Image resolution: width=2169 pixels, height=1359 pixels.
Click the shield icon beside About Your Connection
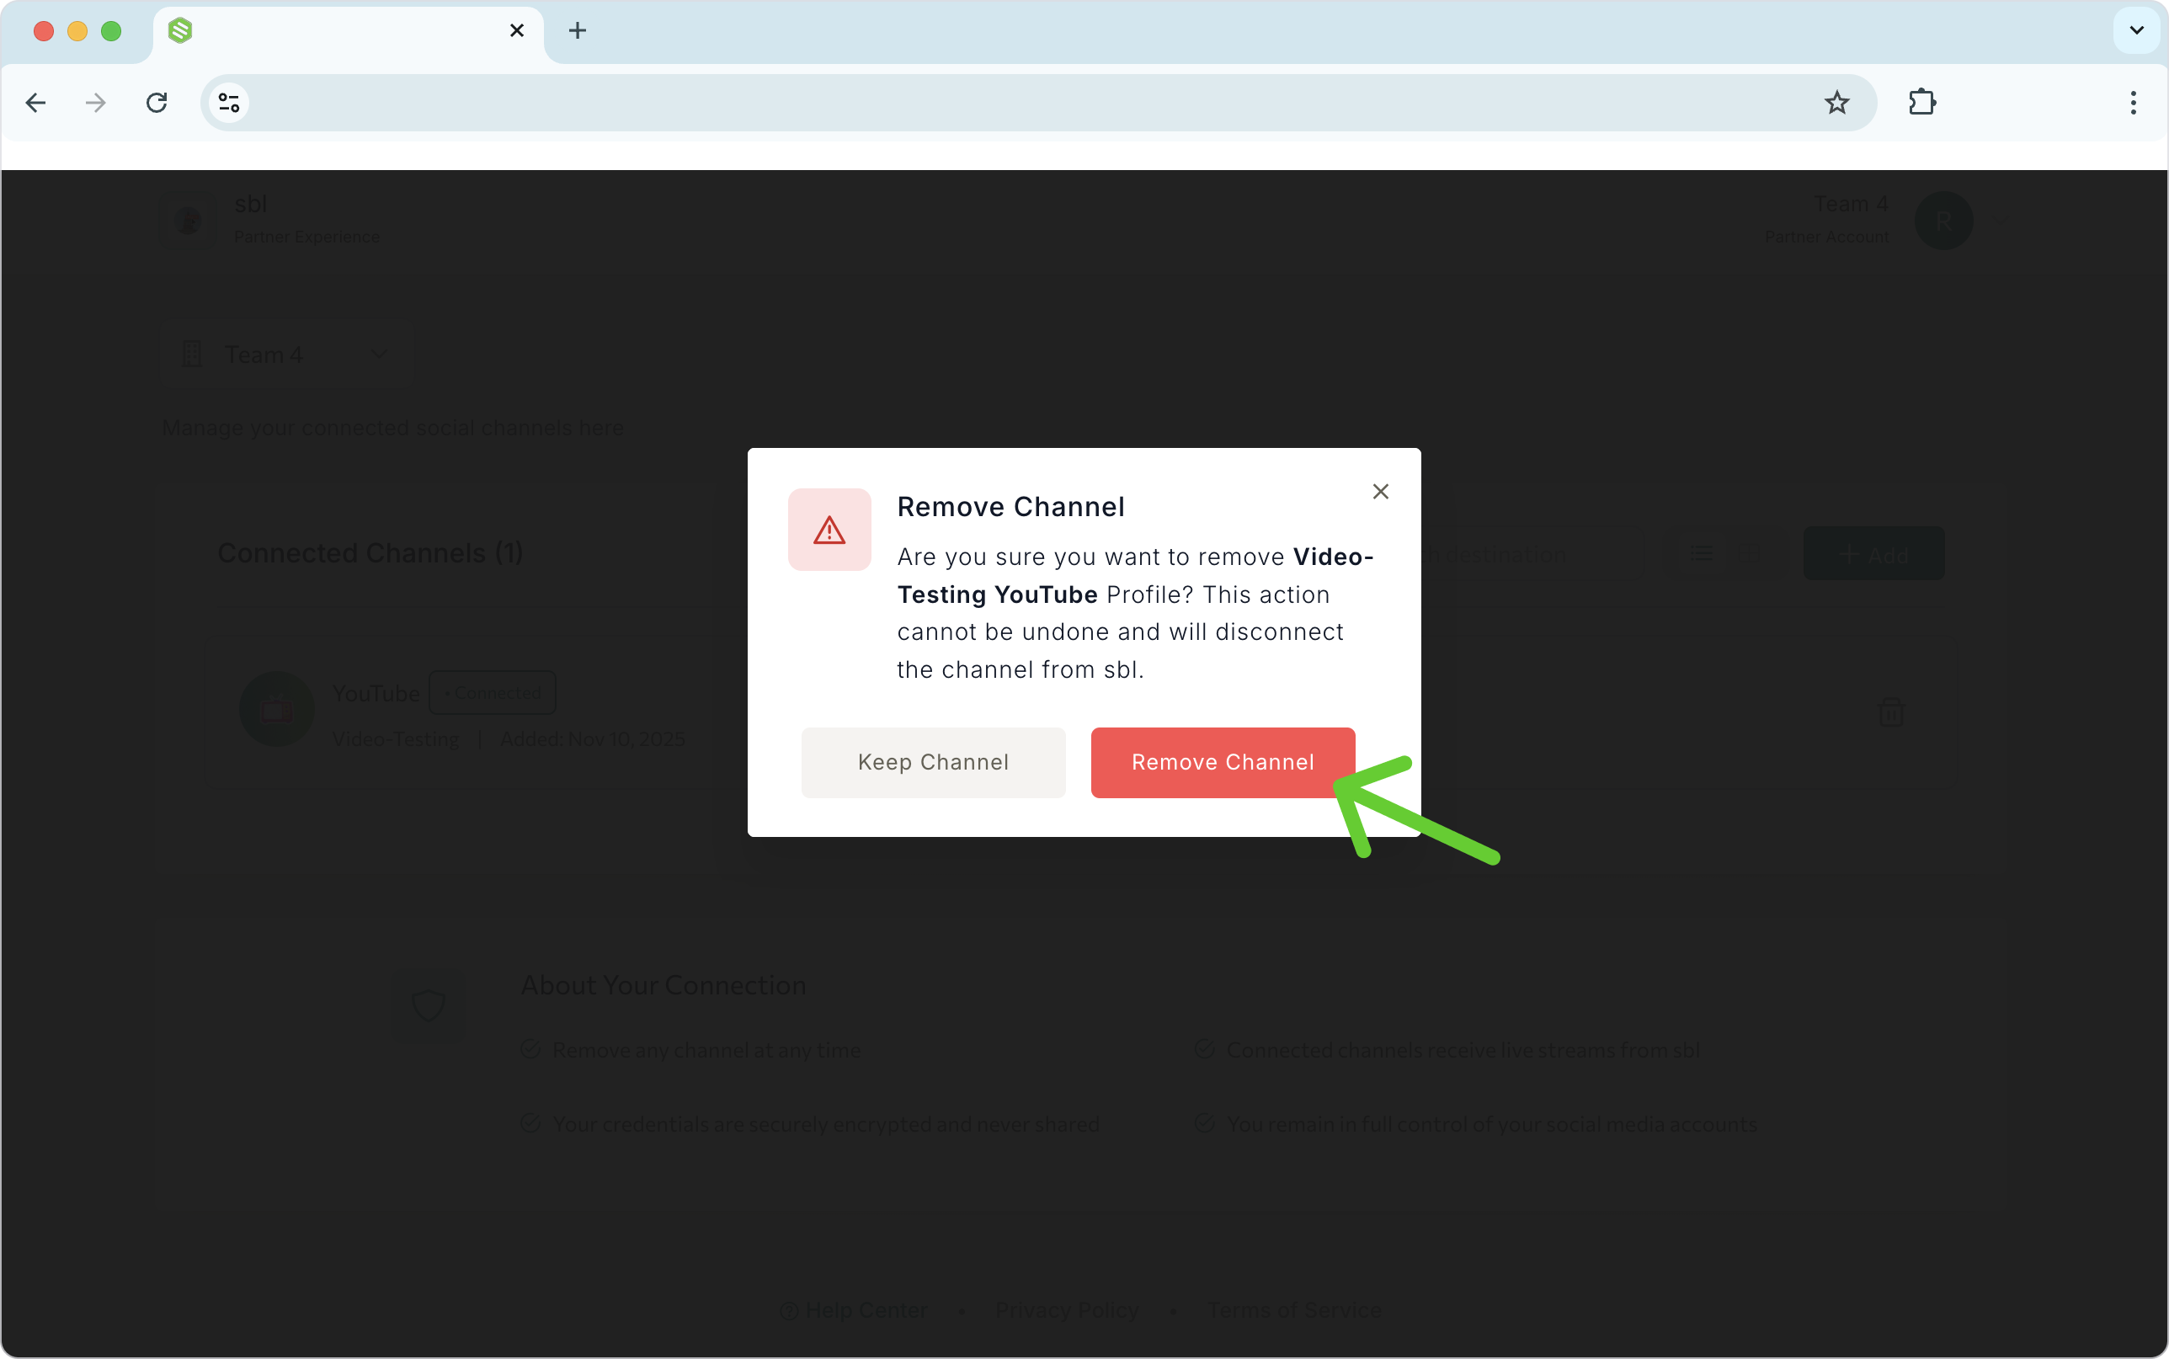point(429,1004)
